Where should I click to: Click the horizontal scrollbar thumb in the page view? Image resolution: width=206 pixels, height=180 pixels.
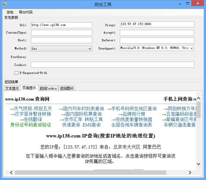coord(91,172)
